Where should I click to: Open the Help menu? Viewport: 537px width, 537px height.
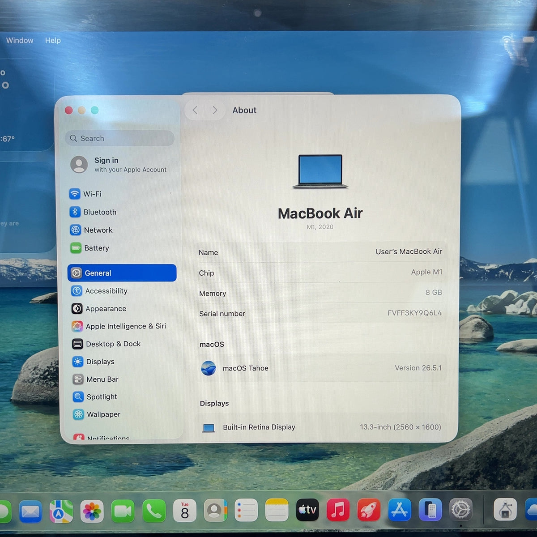[53, 40]
